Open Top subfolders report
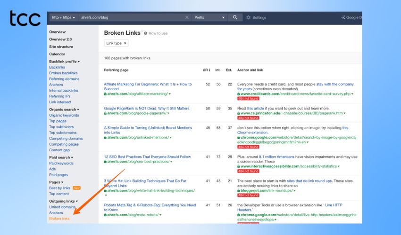 coord(61,127)
